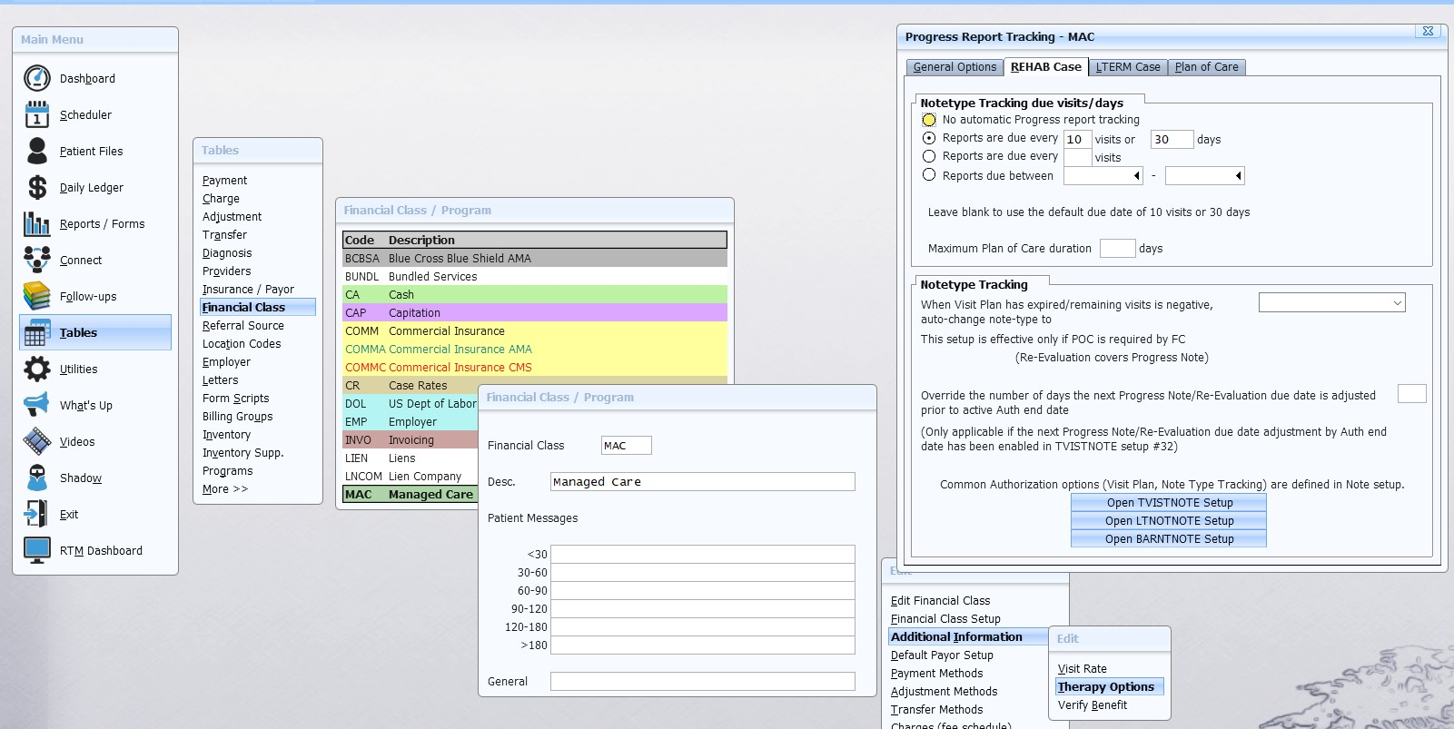Click the Financial Class MAC field

[x=626, y=445]
